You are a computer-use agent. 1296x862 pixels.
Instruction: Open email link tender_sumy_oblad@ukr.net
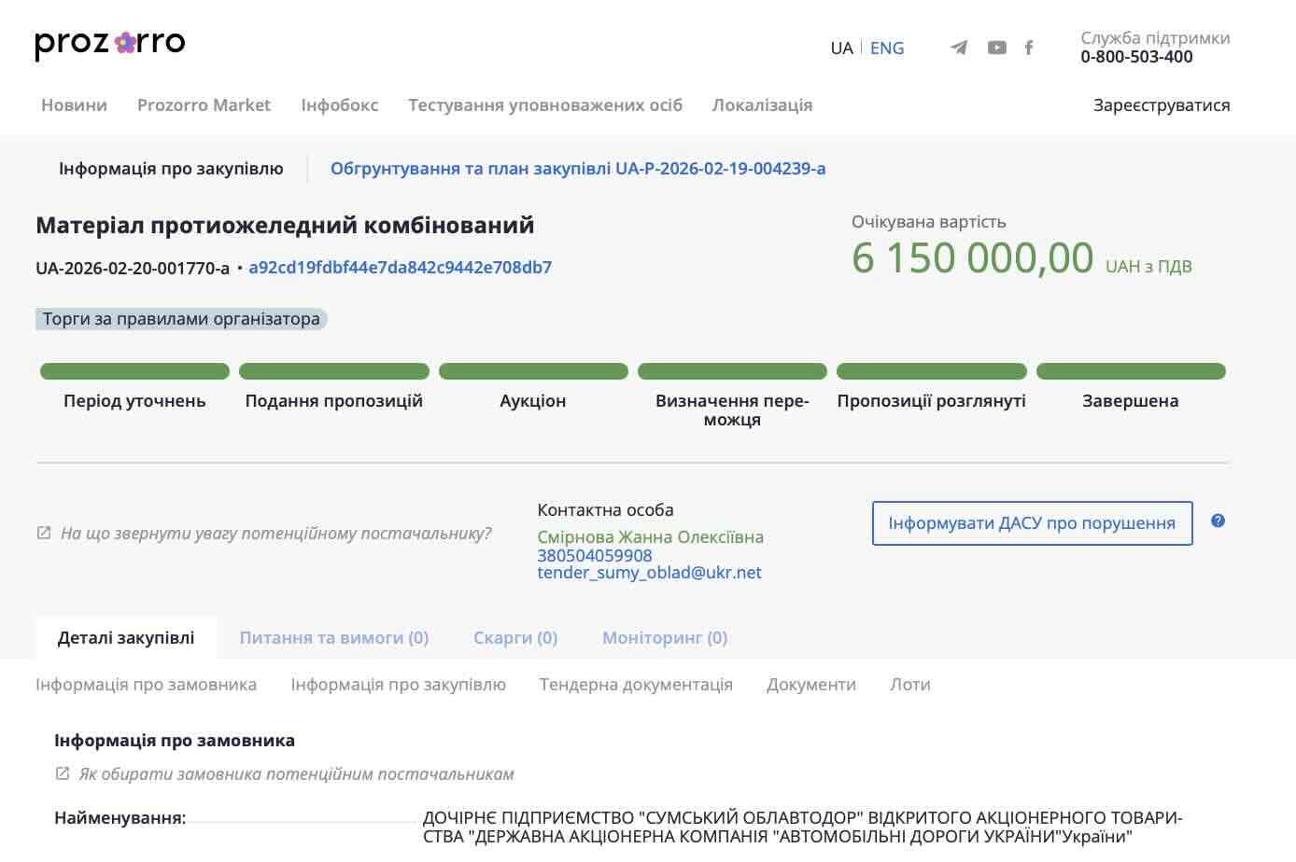[650, 572]
